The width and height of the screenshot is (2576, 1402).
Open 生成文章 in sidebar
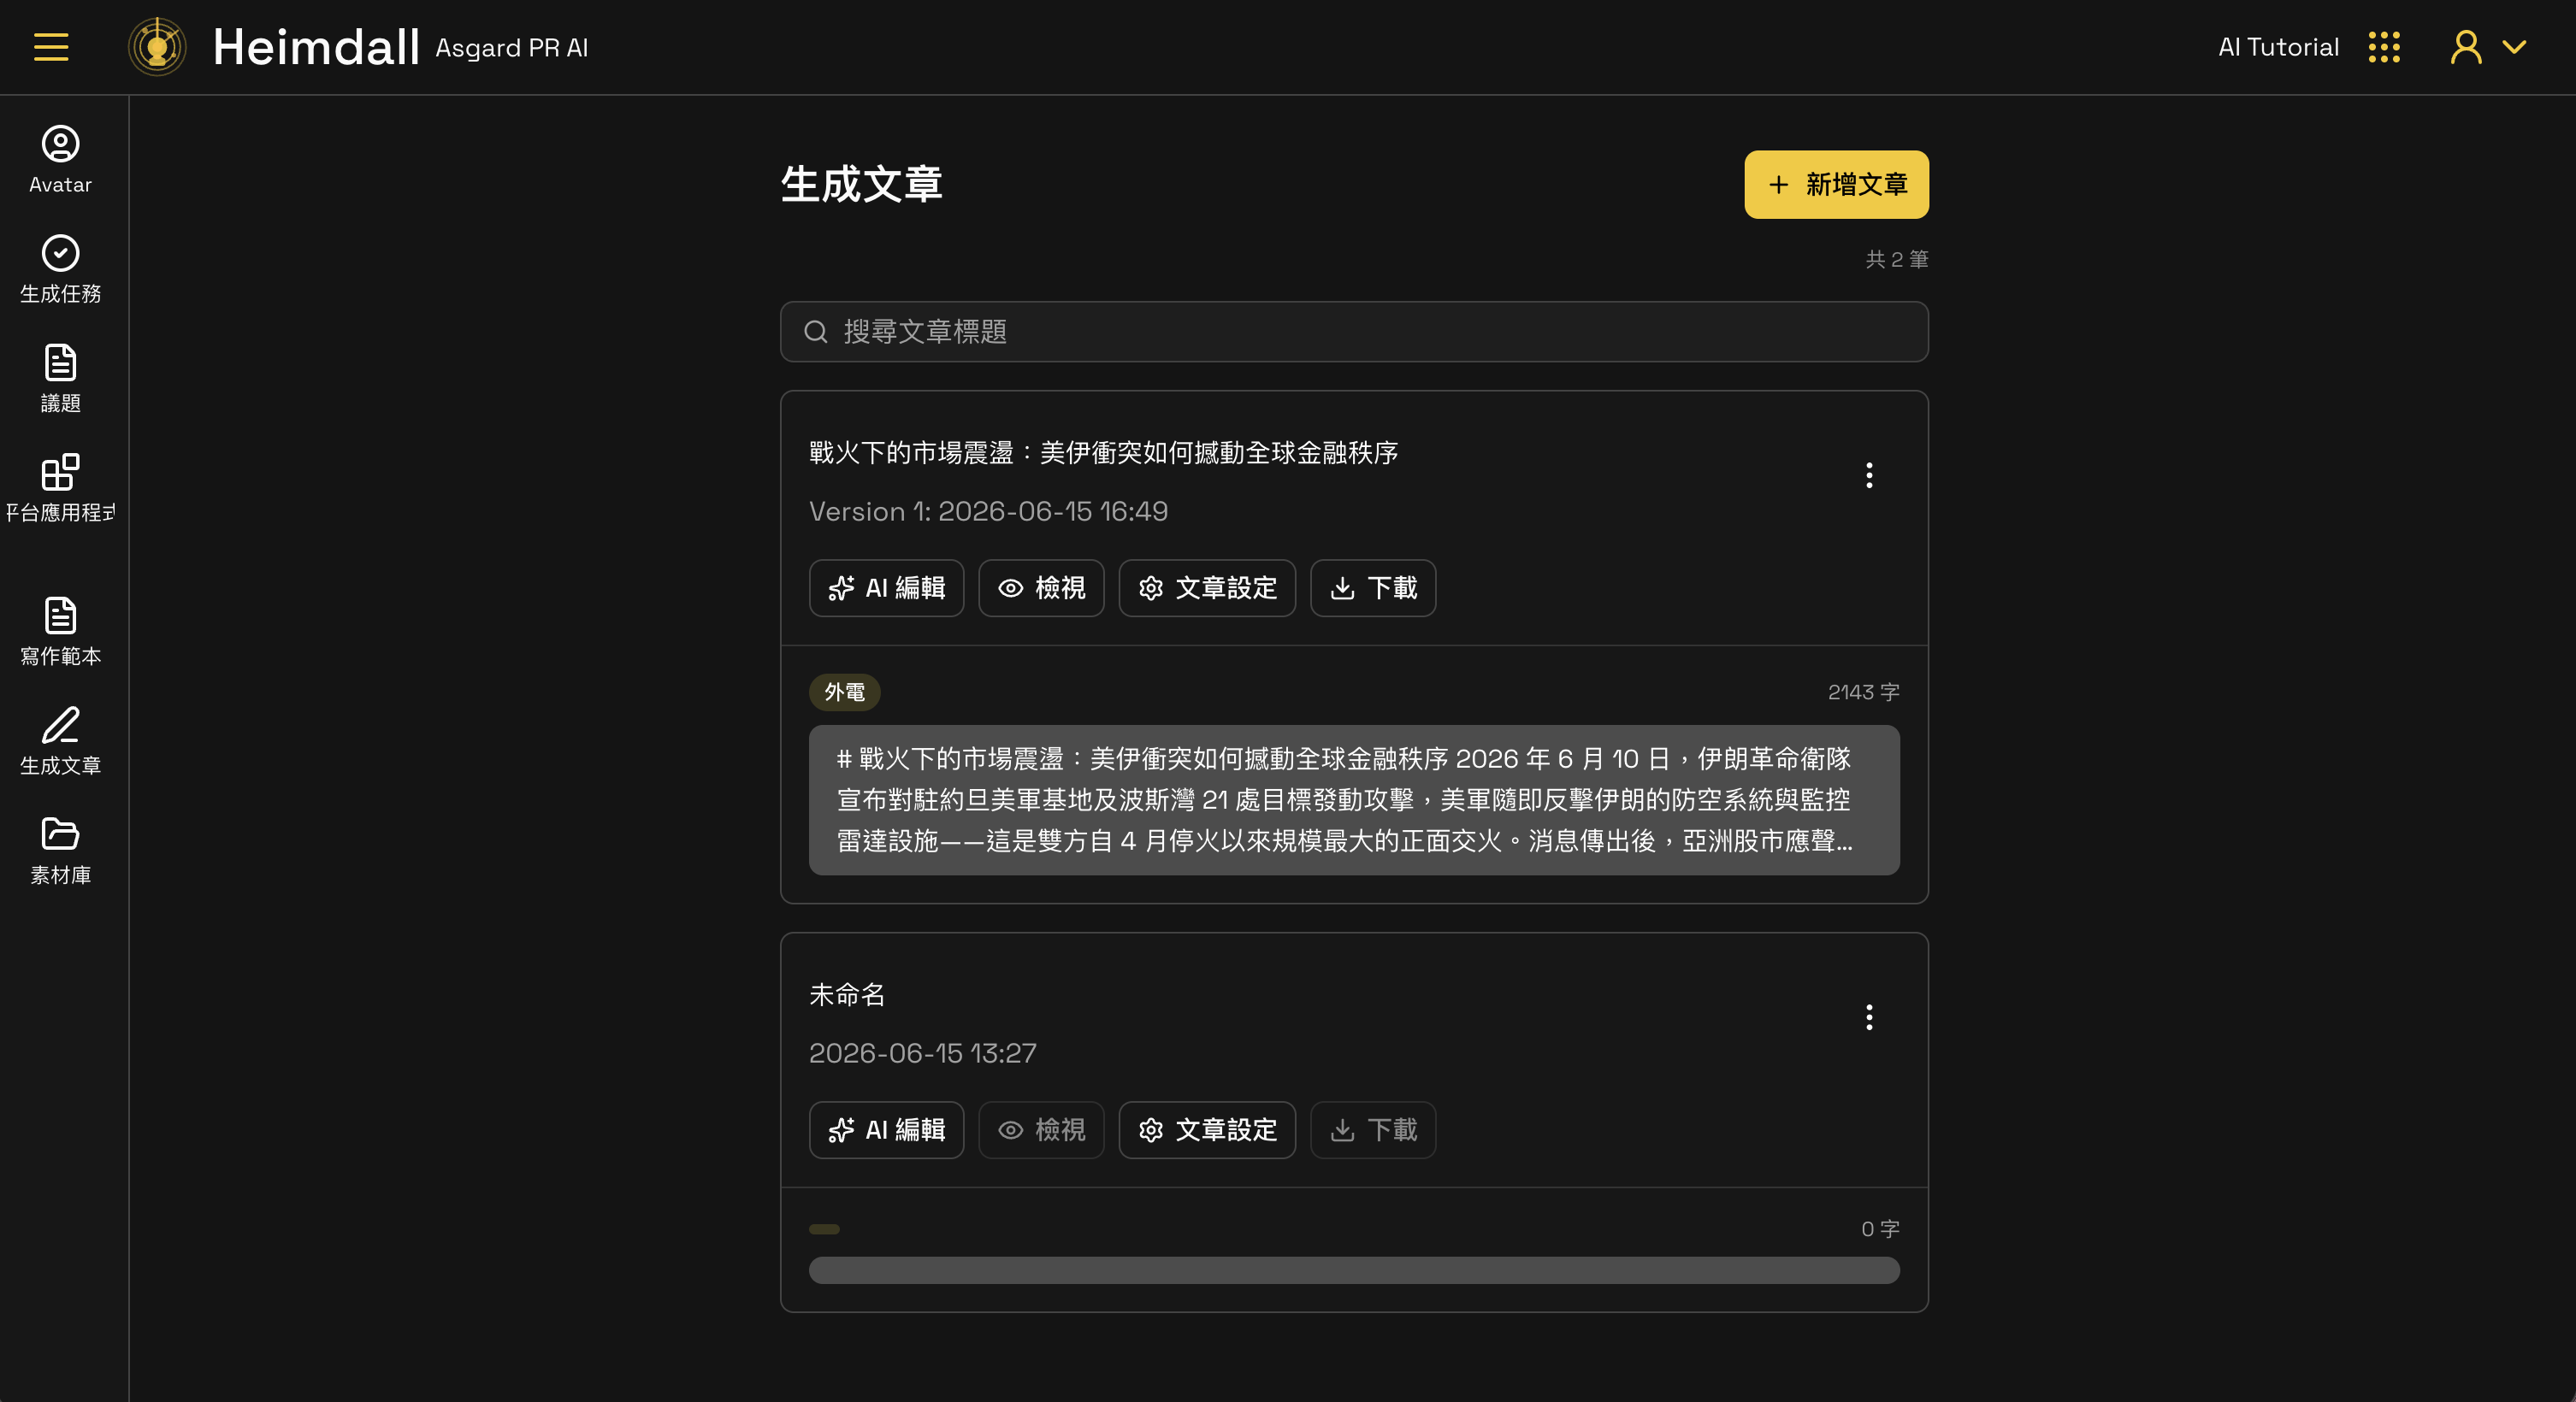pyautogui.click(x=60, y=740)
